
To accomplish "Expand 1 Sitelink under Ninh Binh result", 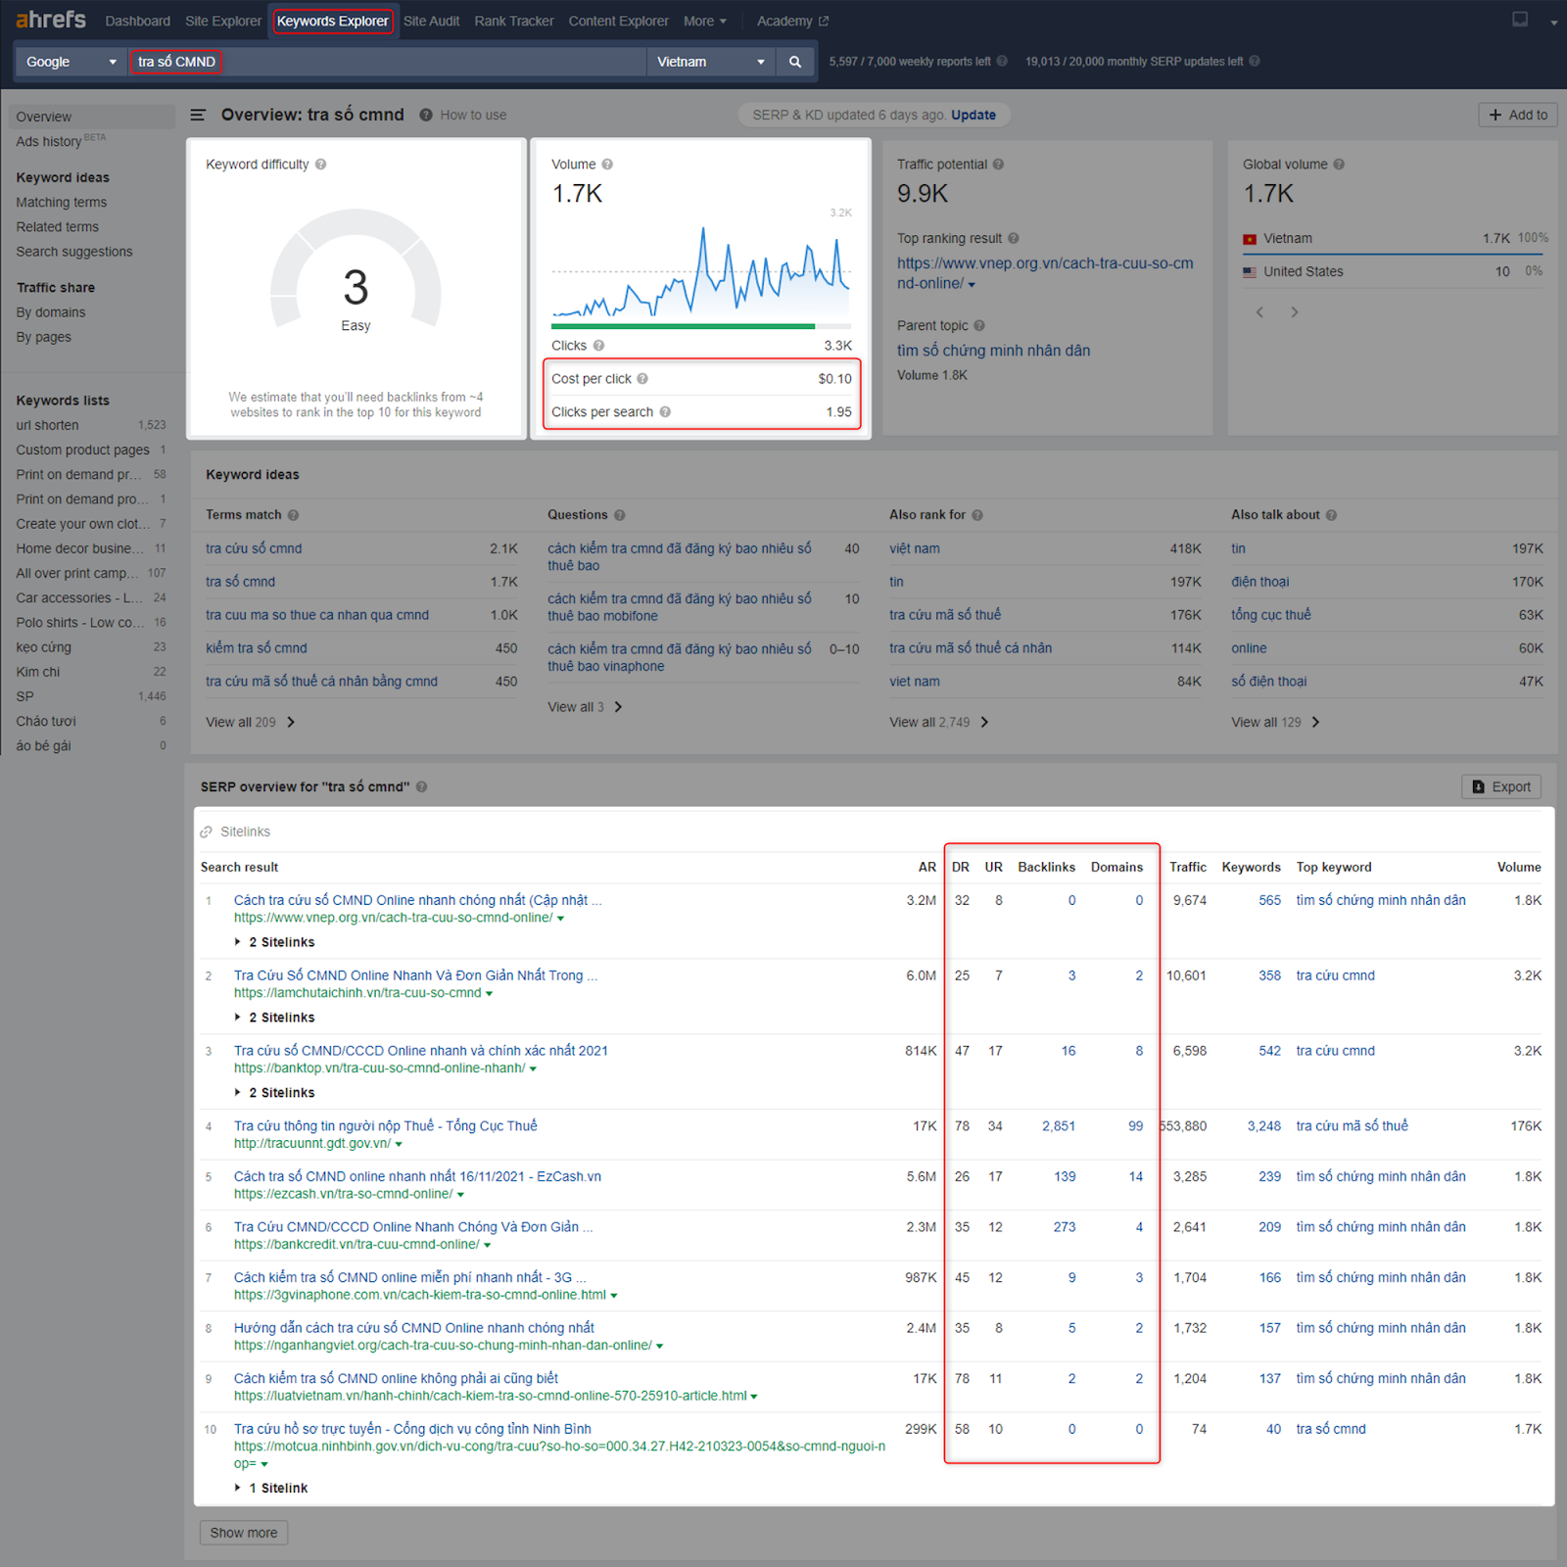I will (x=271, y=1488).
